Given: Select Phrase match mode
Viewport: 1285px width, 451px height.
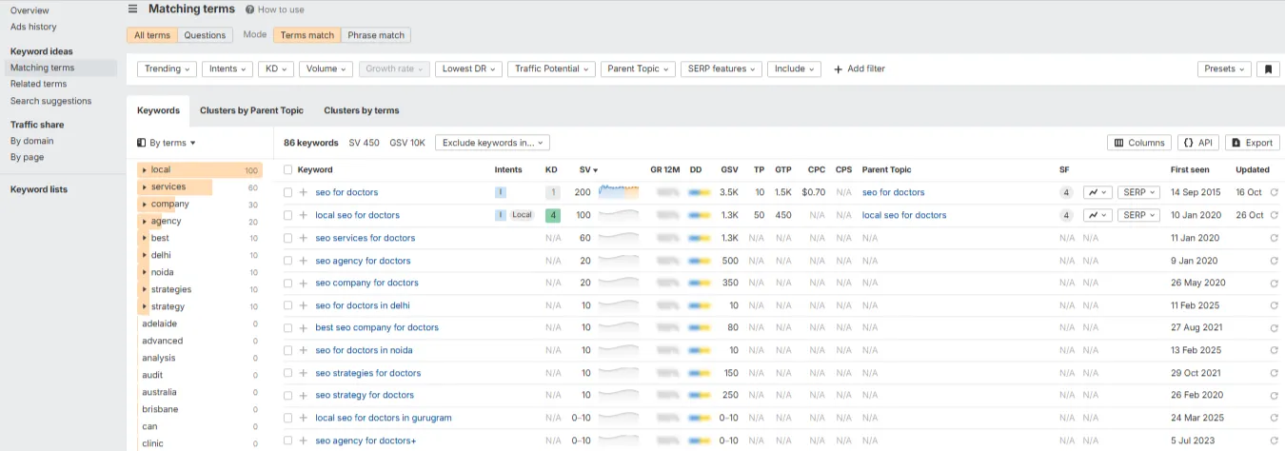Looking at the screenshot, I should tap(376, 35).
